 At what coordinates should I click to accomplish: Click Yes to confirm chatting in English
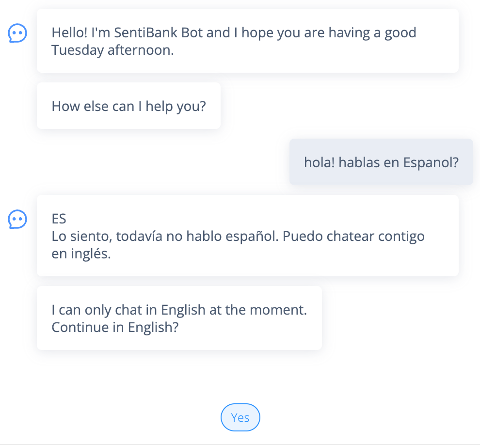click(x=240, y=417)
